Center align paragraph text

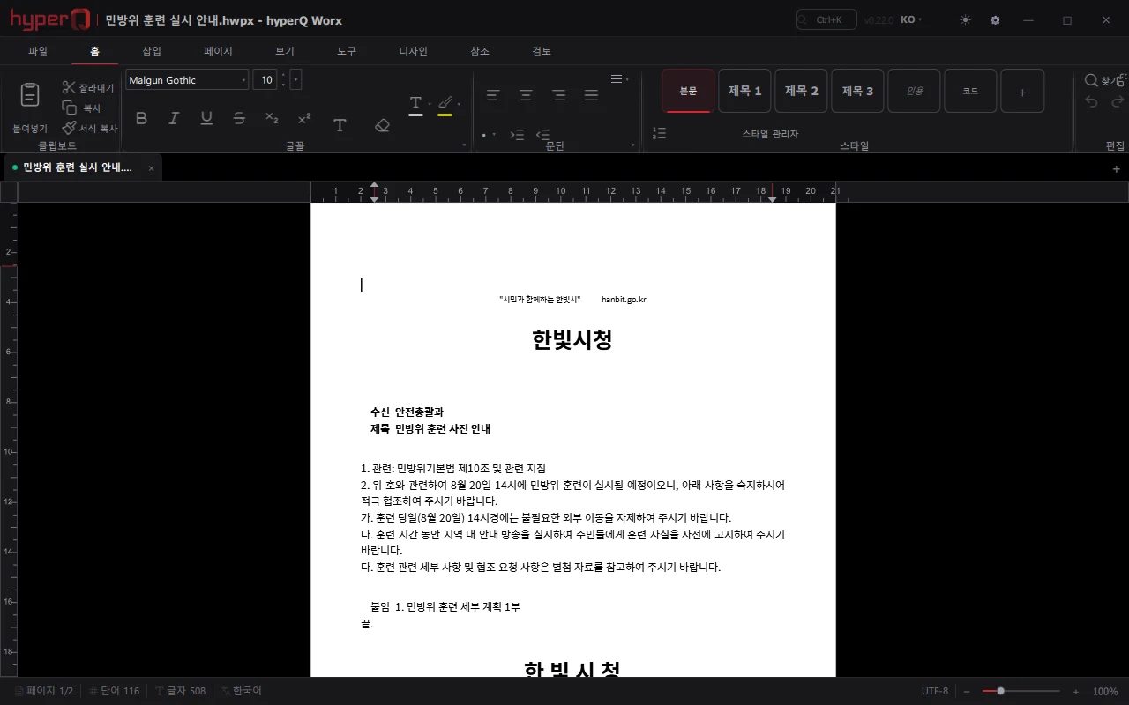point(526,95)
